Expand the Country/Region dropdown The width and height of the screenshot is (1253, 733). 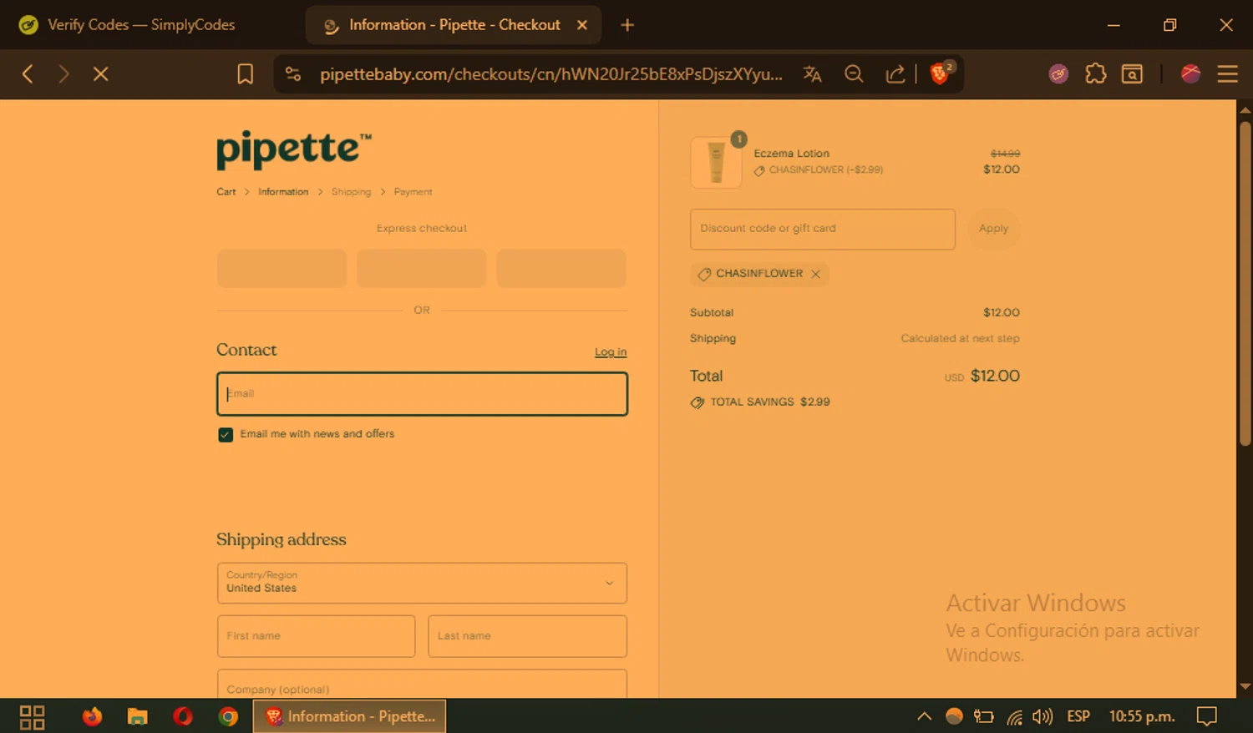[422, 583]
